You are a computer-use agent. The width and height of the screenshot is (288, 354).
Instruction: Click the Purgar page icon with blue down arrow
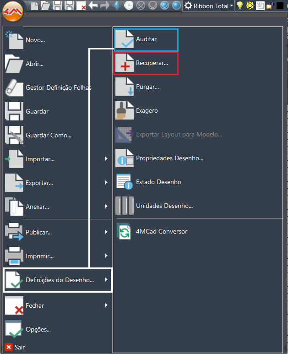[x=125, y=87]
